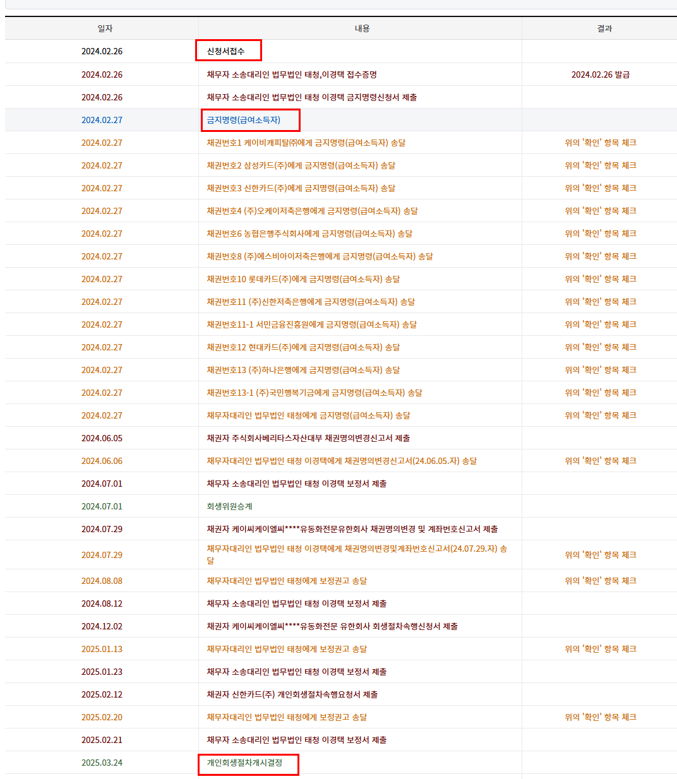Image resolution: width=677 pixels, height=779 pixels.
Task: Select 채권번호13 하나은행 금지명령 송달 entry
Action: 303,370
